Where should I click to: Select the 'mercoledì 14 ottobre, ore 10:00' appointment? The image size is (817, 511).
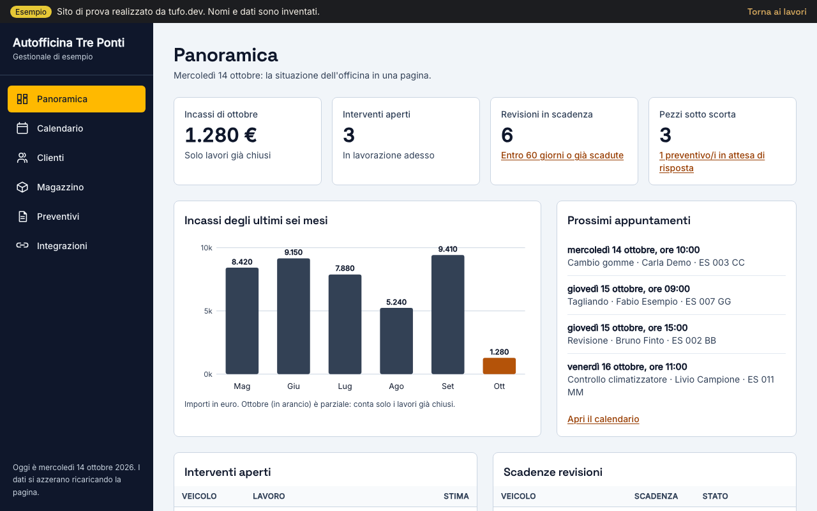(x=677, y=256)
